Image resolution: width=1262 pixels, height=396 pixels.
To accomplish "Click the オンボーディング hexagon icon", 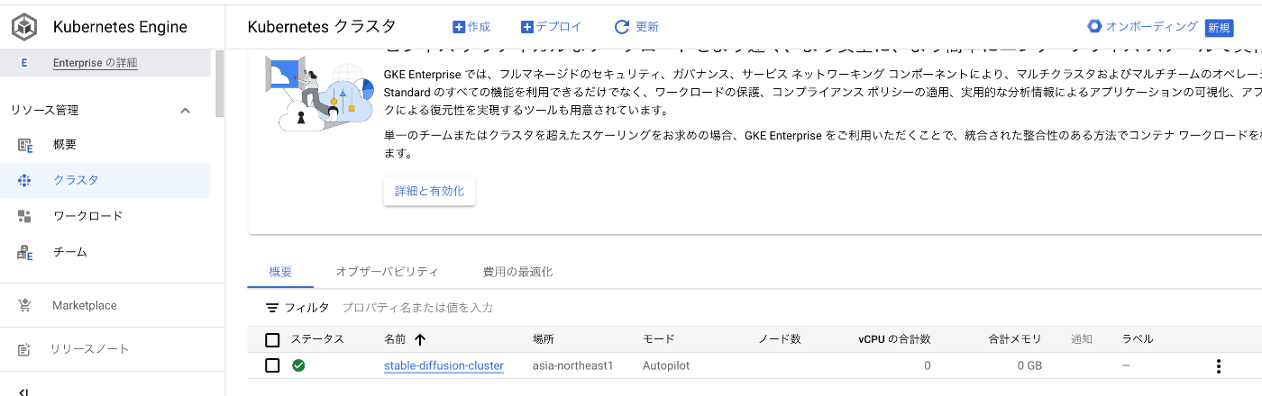I will click(x=1094, y=26).
